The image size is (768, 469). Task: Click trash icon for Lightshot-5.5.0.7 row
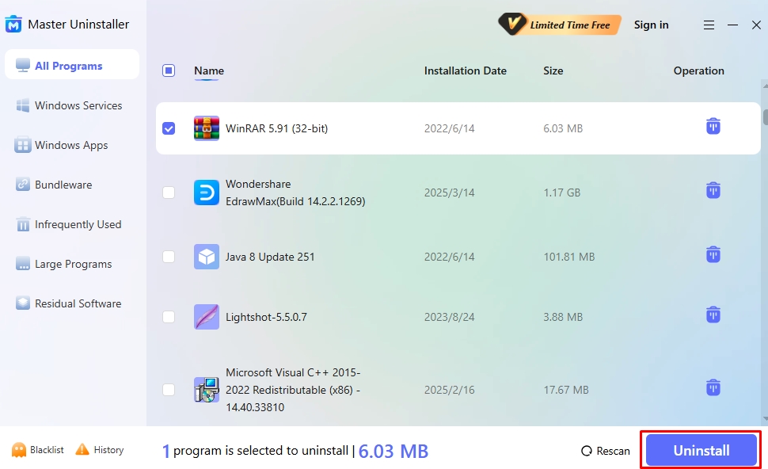[x=713, y=315]
